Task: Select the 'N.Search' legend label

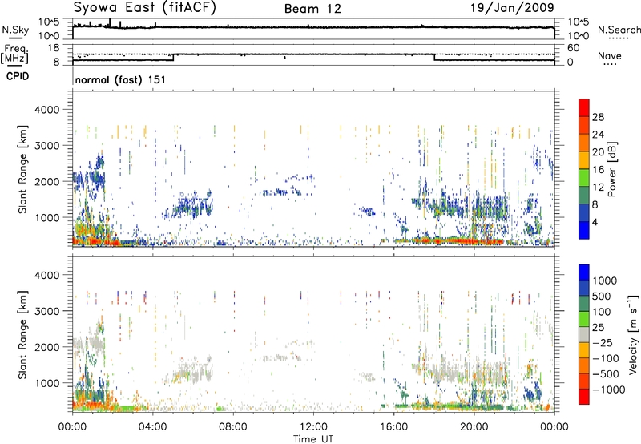Action: (619, 30)
